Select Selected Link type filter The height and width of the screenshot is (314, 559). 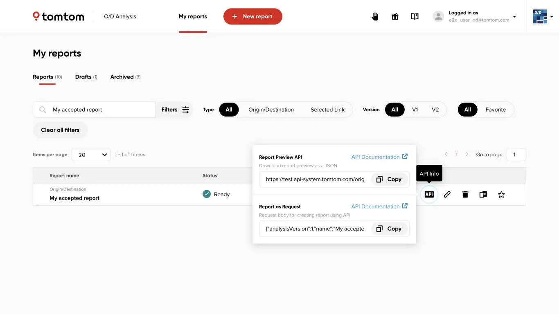click(x=327, y=110)
